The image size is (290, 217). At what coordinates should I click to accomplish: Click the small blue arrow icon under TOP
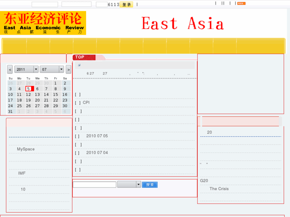point(79,65)
